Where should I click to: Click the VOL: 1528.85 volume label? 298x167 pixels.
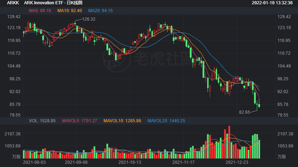point(42,121)
